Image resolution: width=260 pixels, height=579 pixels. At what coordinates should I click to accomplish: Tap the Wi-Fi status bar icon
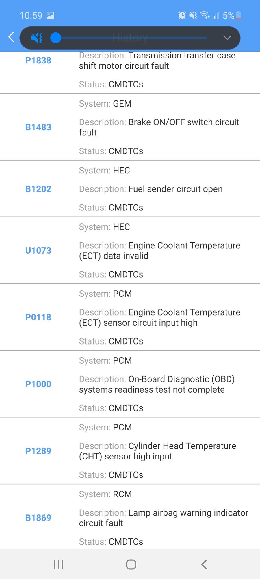pos(205,15)
